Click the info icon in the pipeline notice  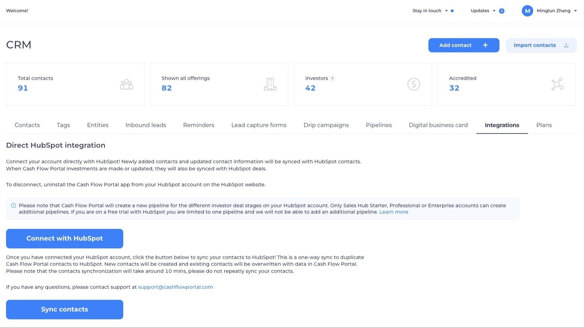pos(13,206)
